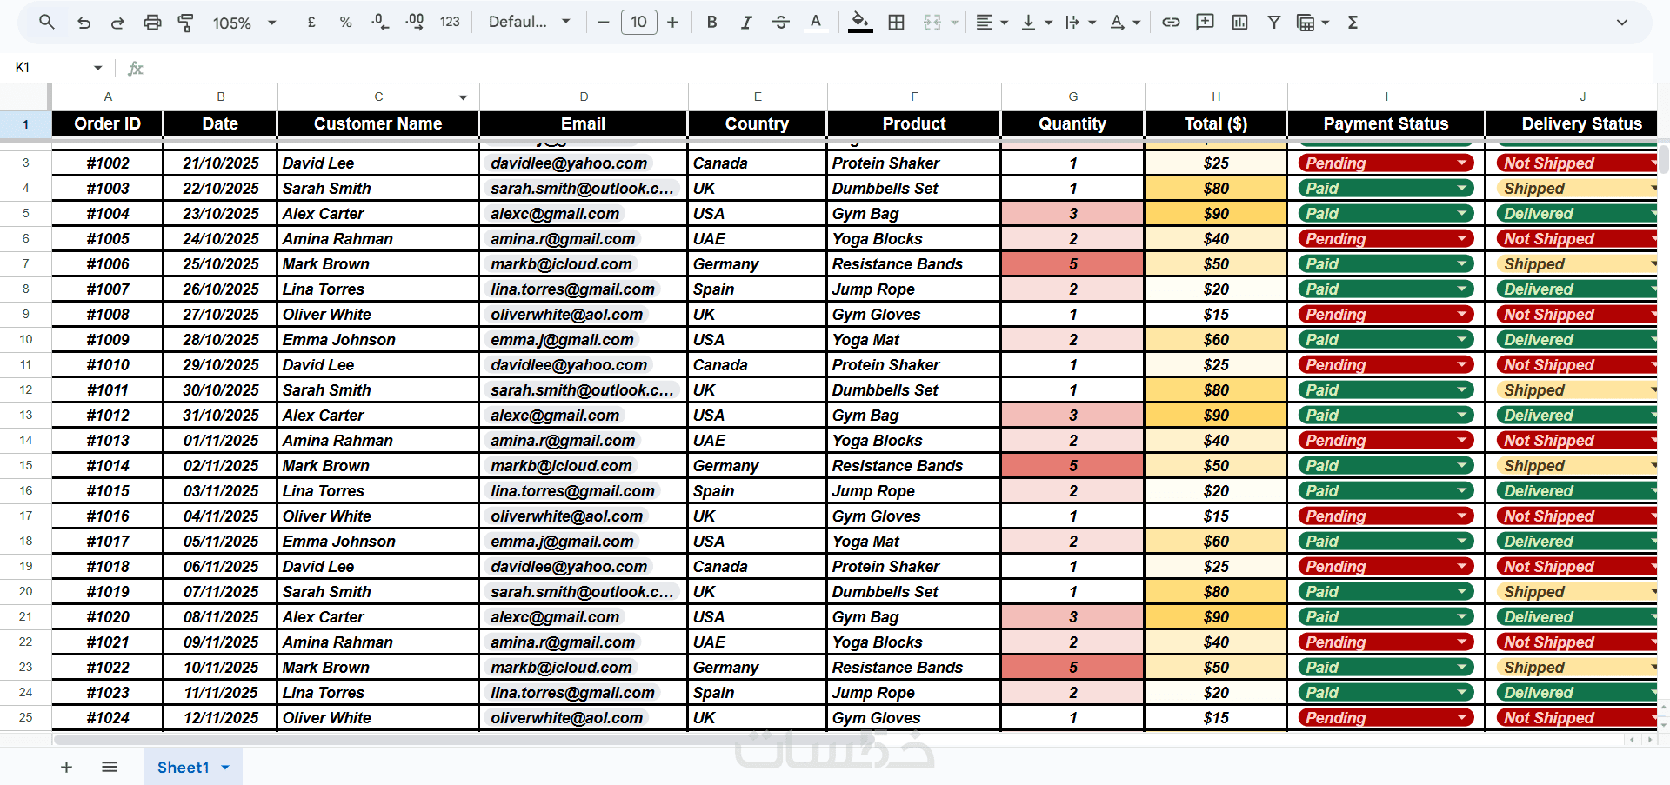Create a filter
Viewport: 1670px width, 785px height.
(1274, 23)
